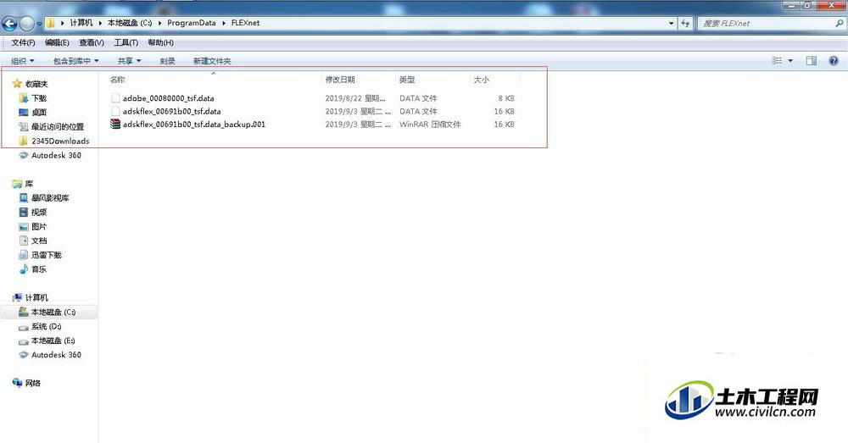Select 库 in the navigation pane

pyautogui.click(x=29, y=184)
